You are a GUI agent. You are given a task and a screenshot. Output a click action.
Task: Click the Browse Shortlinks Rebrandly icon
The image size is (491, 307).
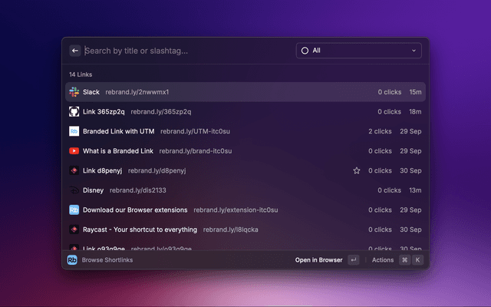click(x=73, y=260)
